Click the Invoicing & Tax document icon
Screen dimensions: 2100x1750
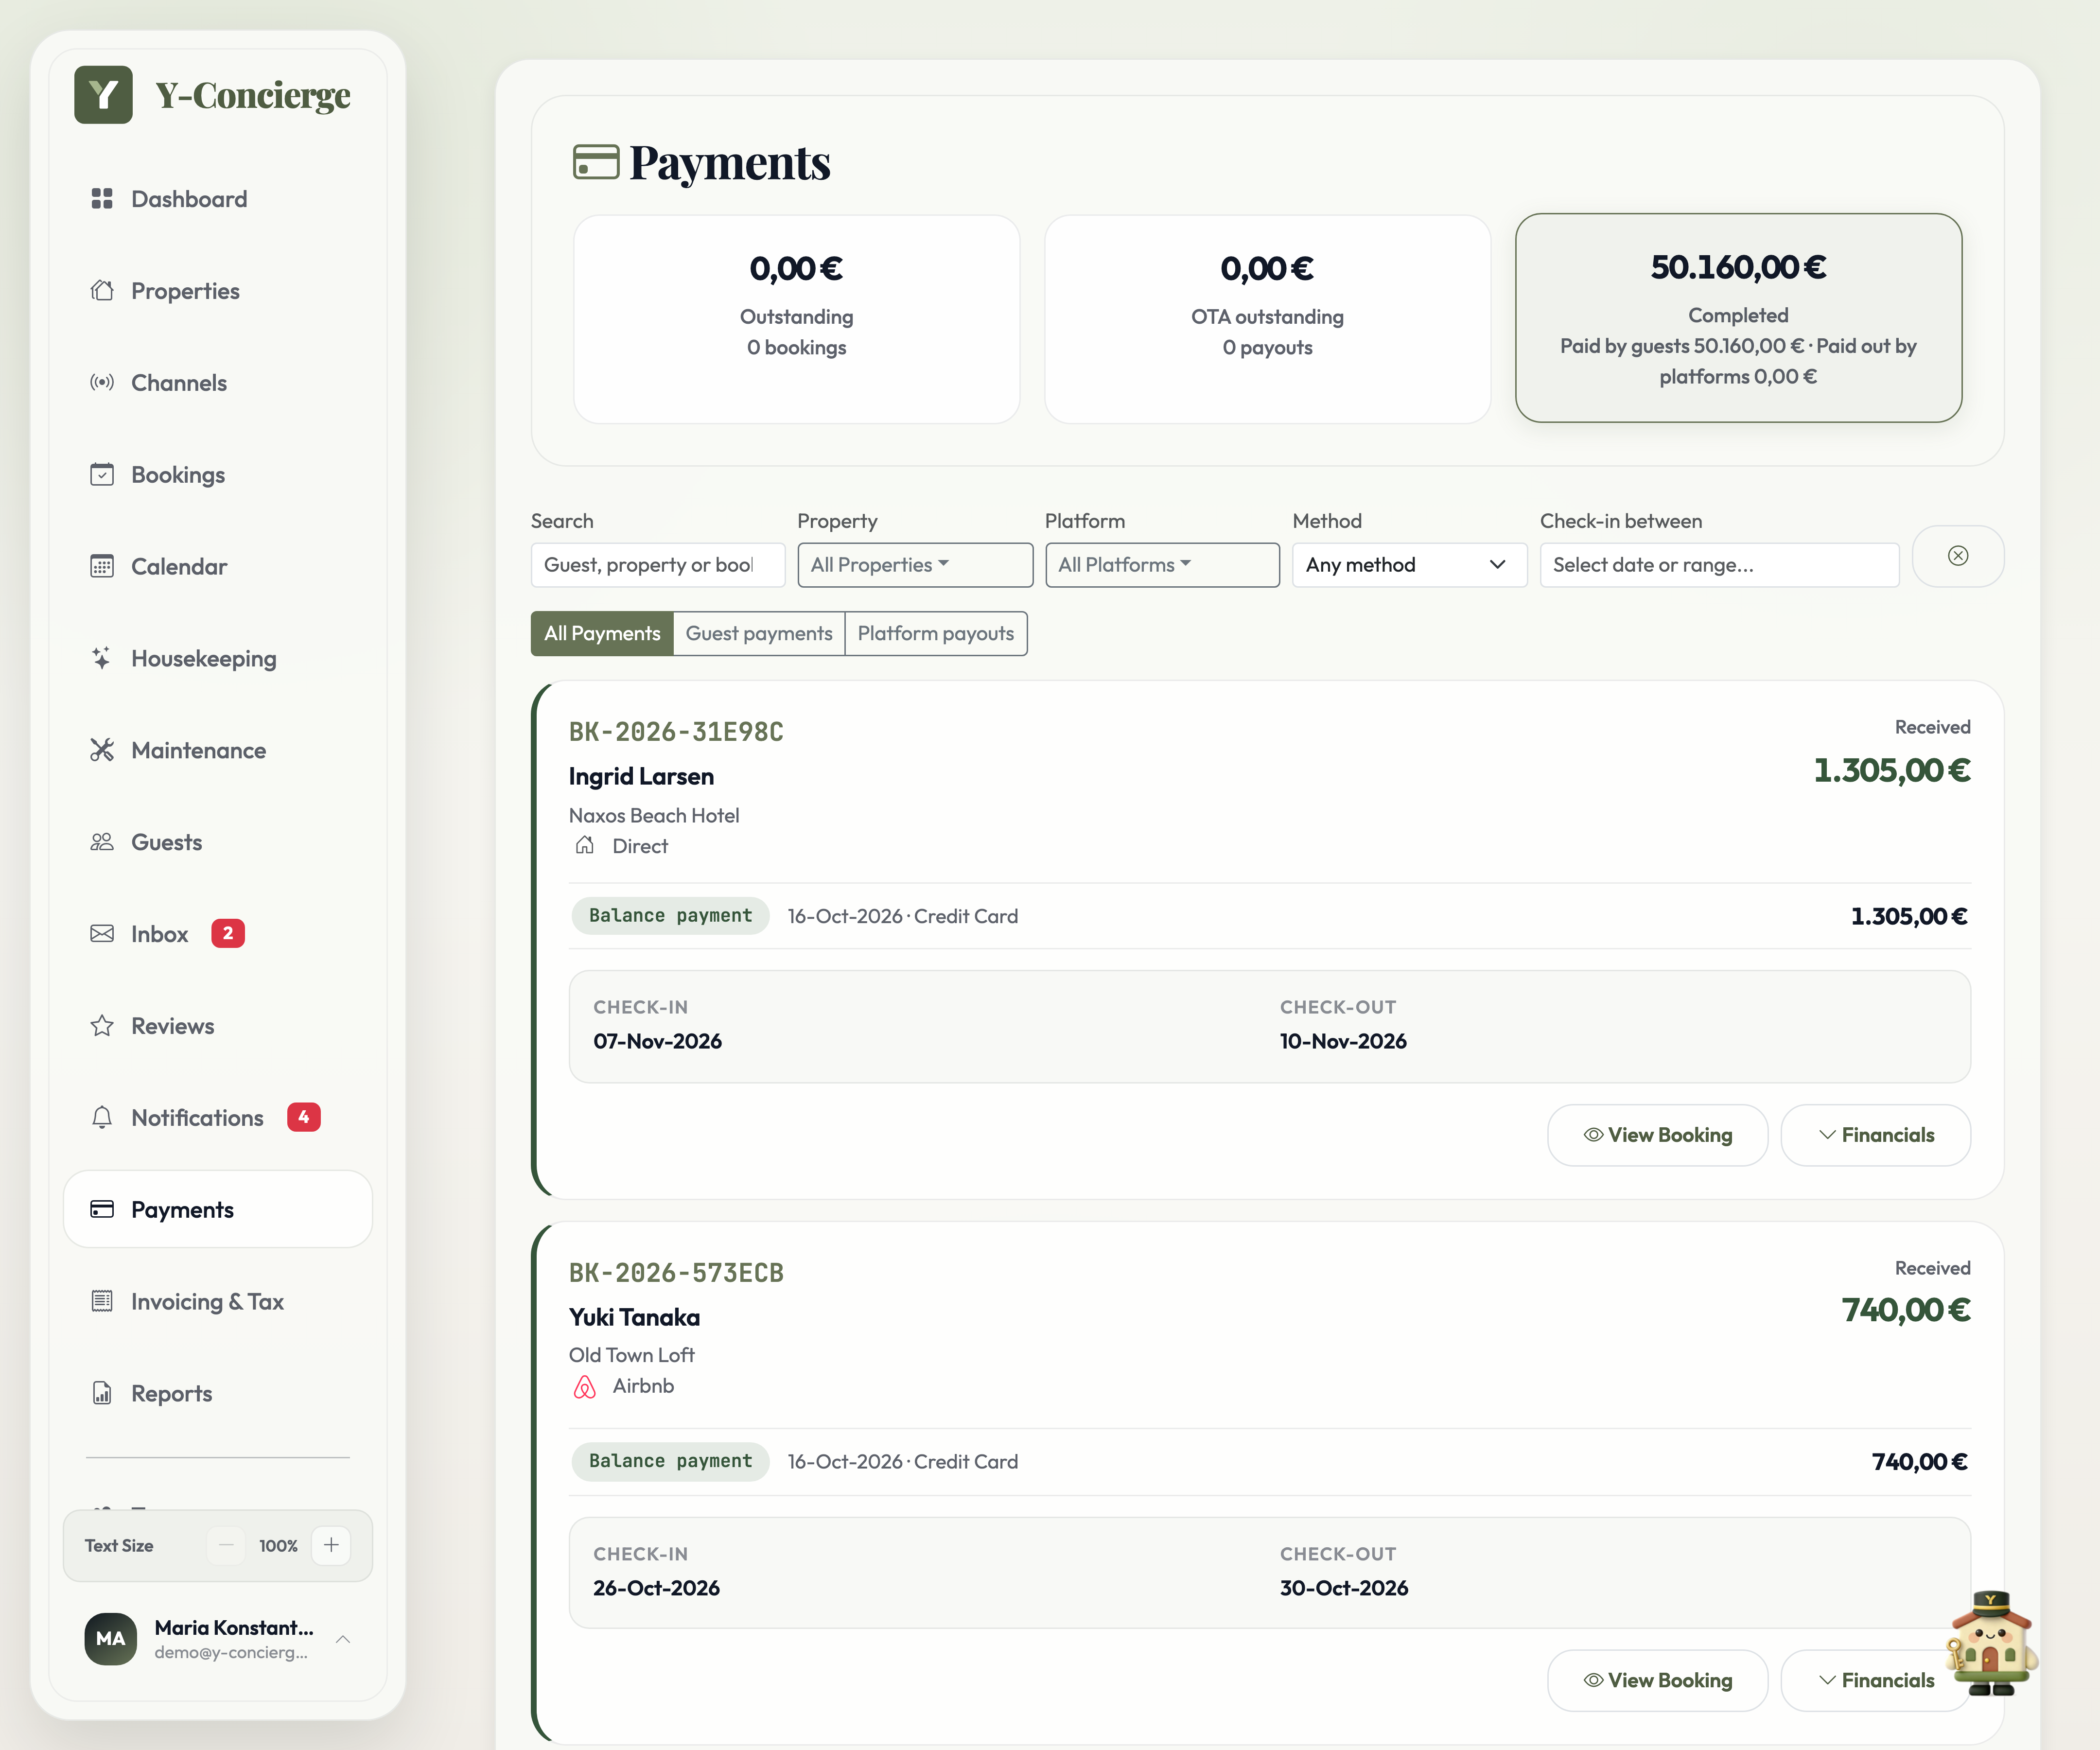[102, 1302]
